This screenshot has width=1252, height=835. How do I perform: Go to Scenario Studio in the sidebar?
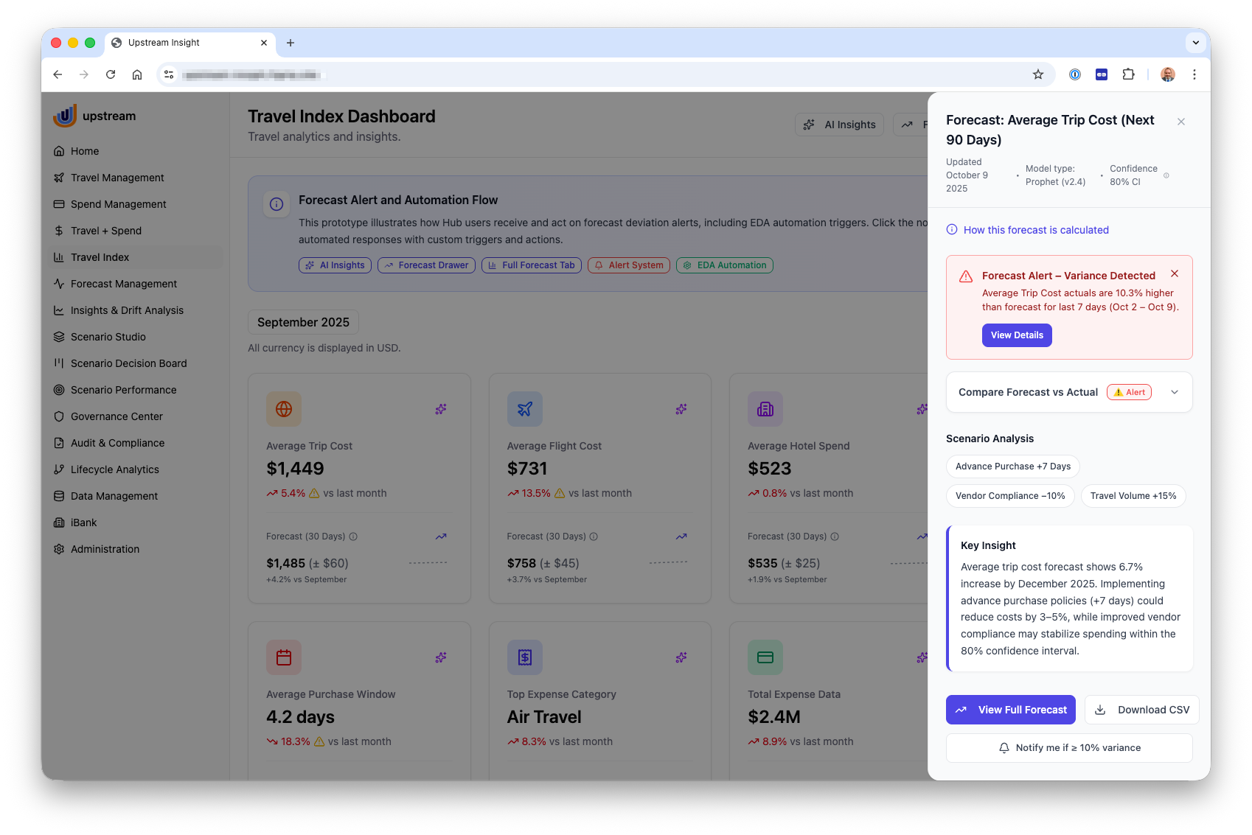coord(108,337)
